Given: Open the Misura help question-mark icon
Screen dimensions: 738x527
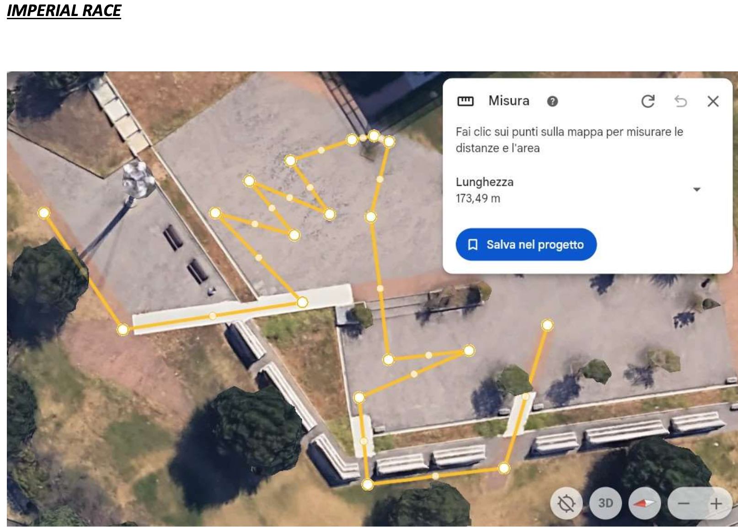Looking at the screenshot, I should (552, 102).
